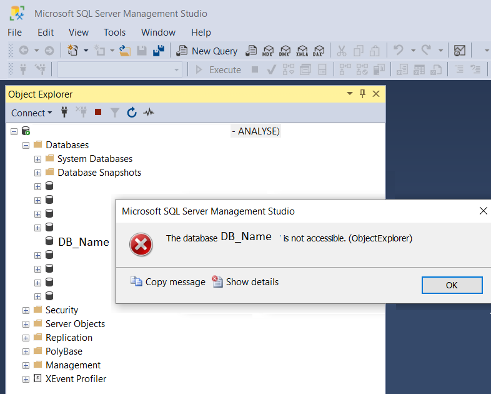Image resolution: width=491 pixels, height=394 pixels.
Task: Click Connect Object Explorer plug icon
Action: pyautogui.click(x=64, y=112)
